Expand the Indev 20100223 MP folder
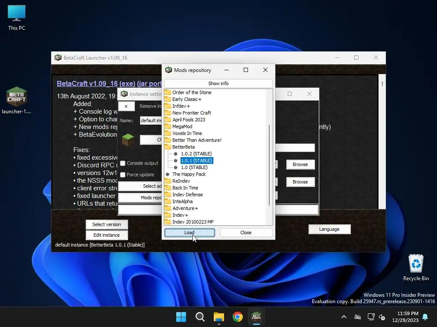This screenshot has height=327, width=437. tap(168, 222)
